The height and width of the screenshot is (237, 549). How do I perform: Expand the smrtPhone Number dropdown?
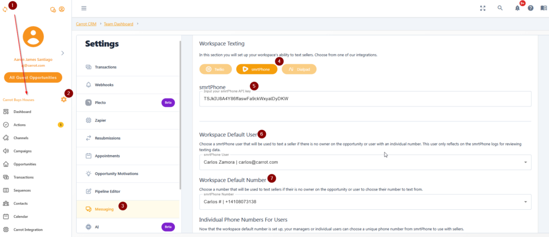[x=525, y=202]
